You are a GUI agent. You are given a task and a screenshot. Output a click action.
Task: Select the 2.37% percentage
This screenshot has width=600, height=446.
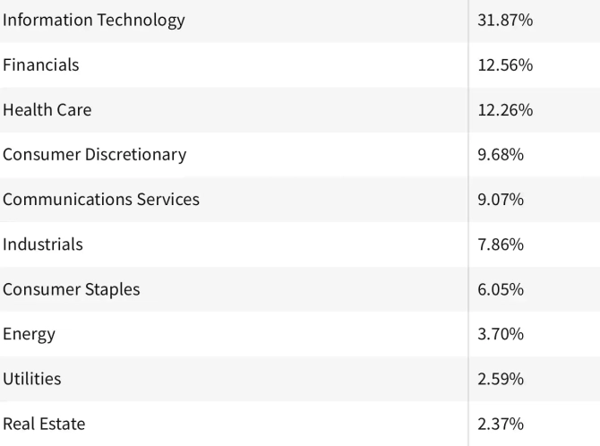501,423
